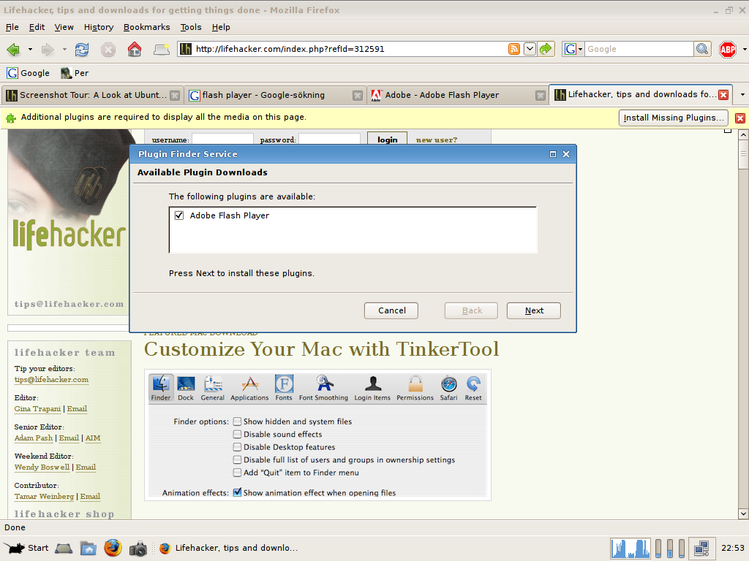
Task: Click the search magnifier icon
Action: [x=702, y=49]
